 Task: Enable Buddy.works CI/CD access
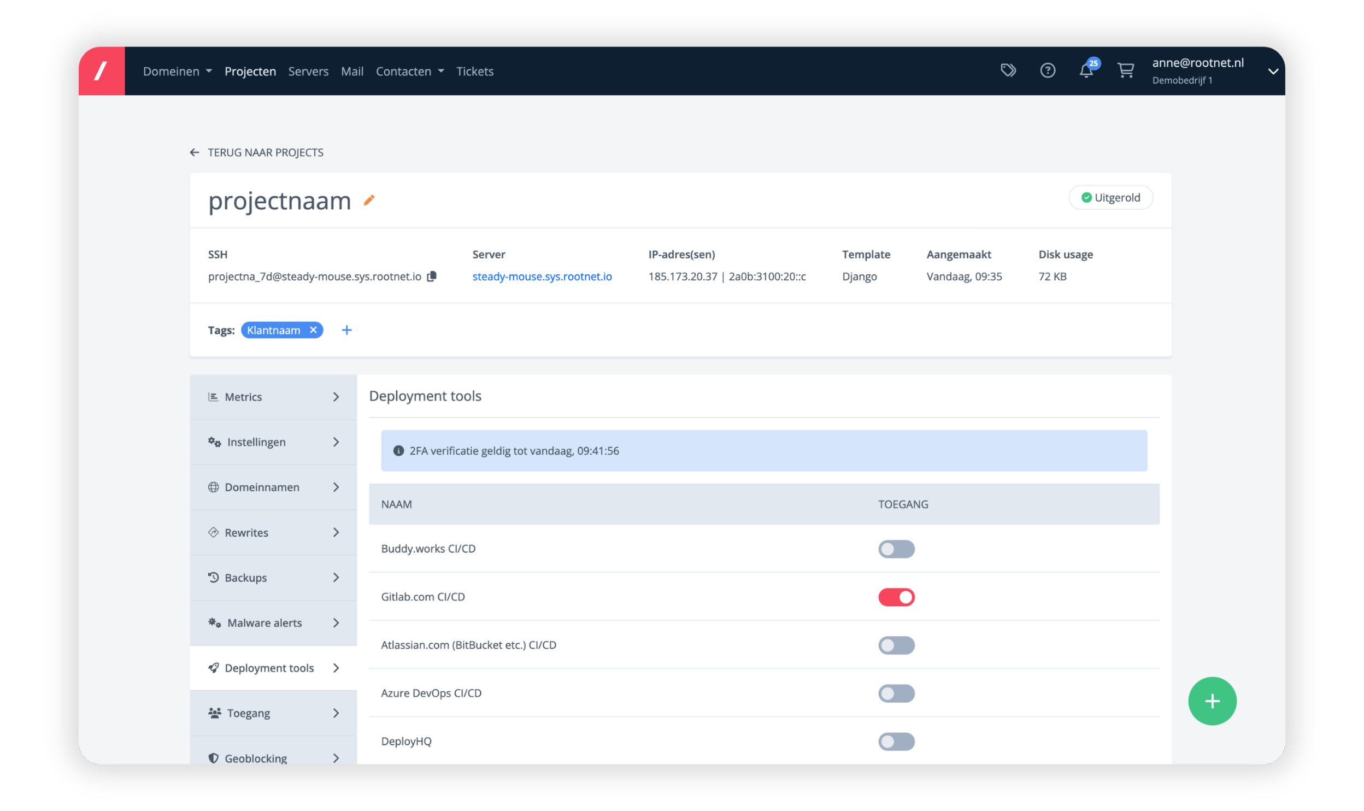pos(896,549)
